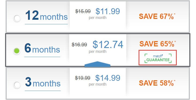196x100 pixels.
Task: Choose the 3 months plan radio button
Action: (17, 85)
